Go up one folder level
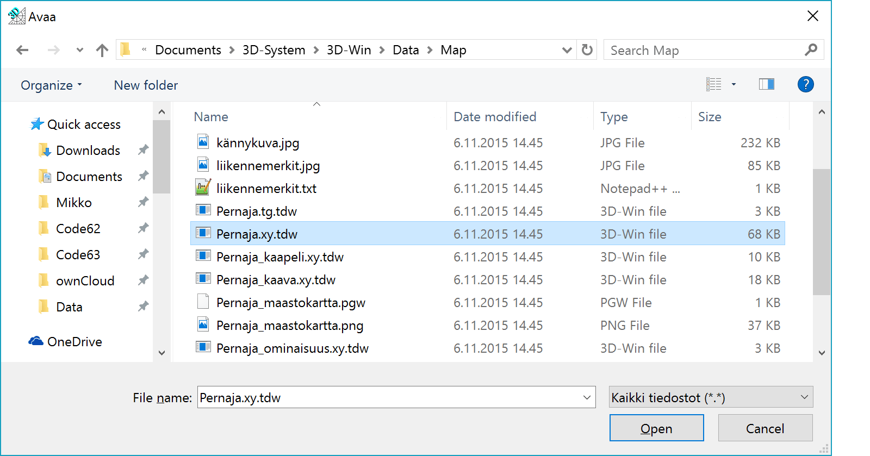 point(102,51)
